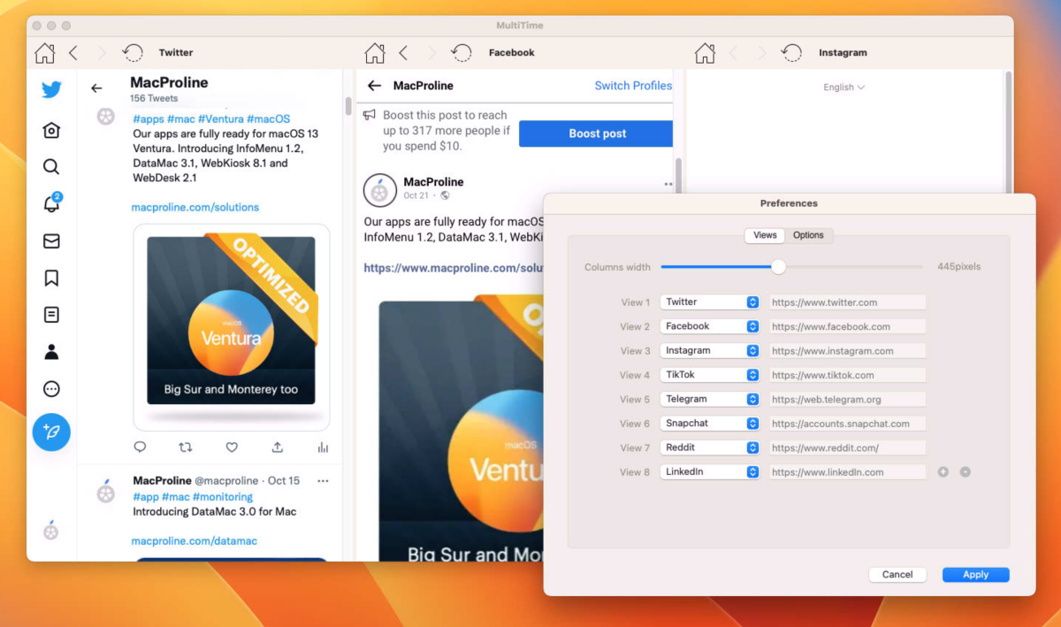The height and width of the screenshot is (627, 1061).
Task: Click Columns width slider handle
Action: click(x=778, y=266)
